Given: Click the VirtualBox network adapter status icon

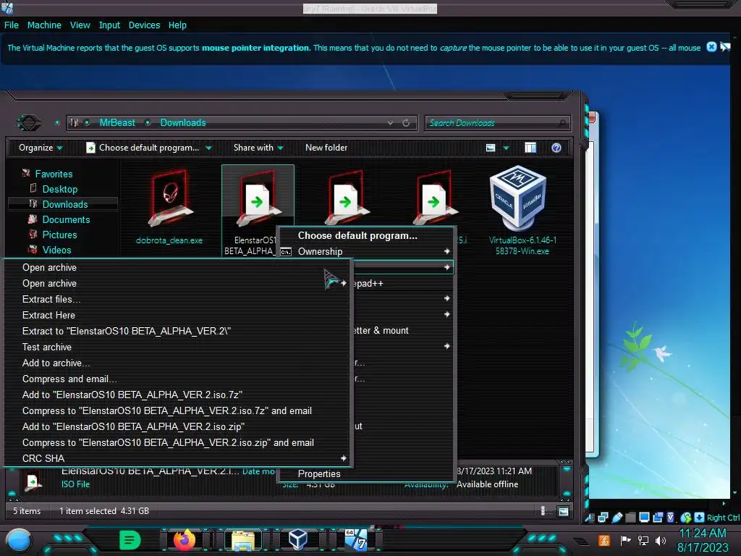Looking at the screenshot, I should pyautogui.click(x=603, y=517).
